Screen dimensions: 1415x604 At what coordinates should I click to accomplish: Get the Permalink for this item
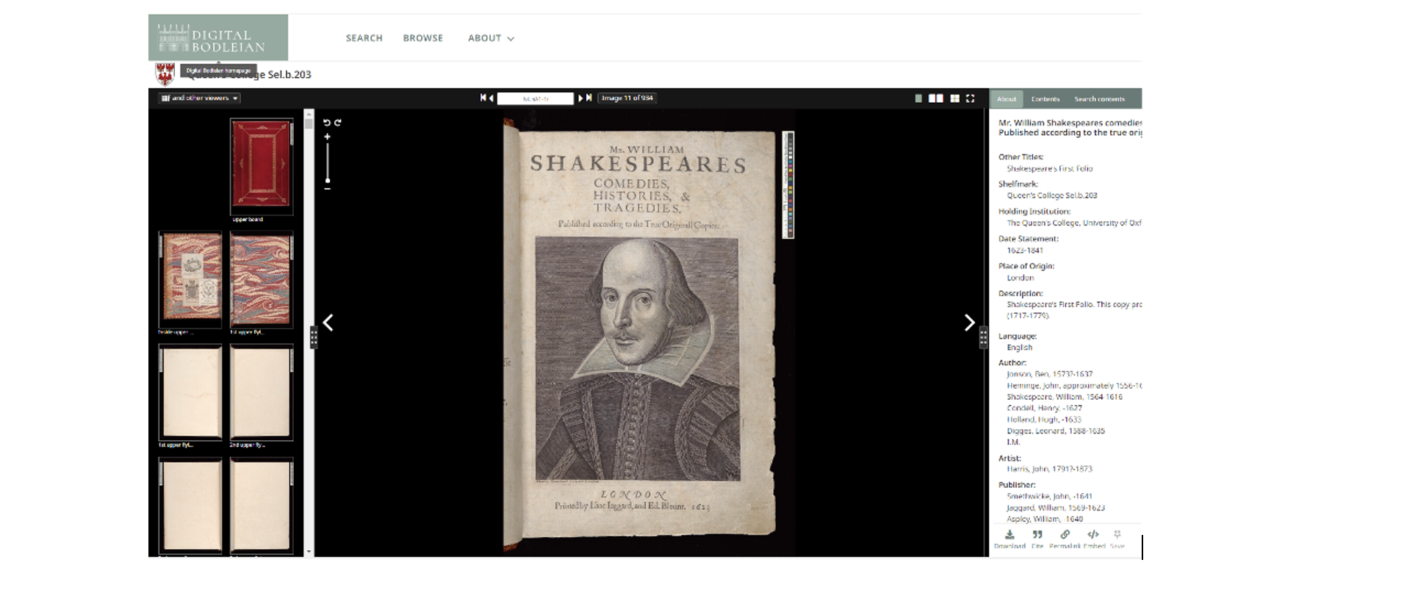1065,539
